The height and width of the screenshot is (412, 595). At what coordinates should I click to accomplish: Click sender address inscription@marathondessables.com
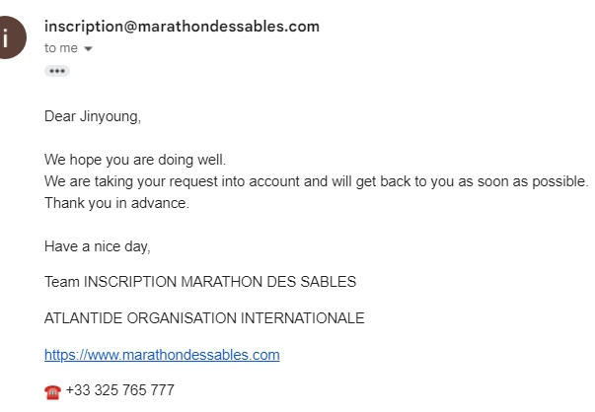[182, 27]
